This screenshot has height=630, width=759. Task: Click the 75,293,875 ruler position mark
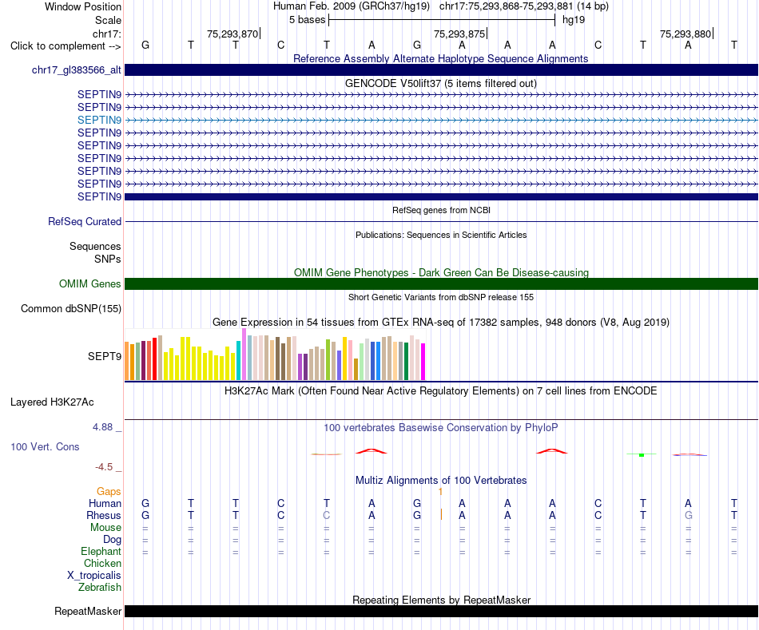point(460,34)
